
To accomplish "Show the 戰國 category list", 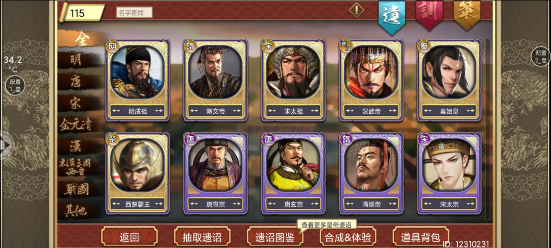I will pyautogui.click(x=76, y=189).
